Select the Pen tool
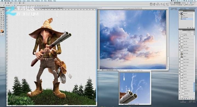 coord(1,23)
